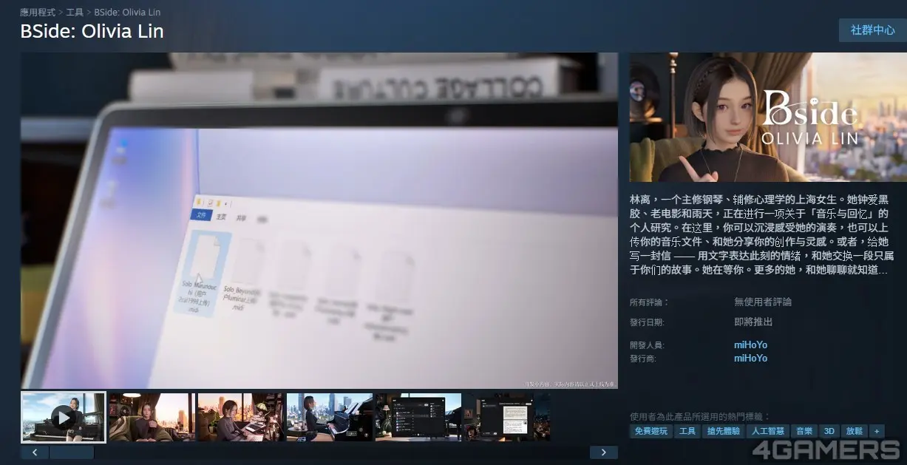The width and height of the screenshot is (907, 465).
Task: Select the 工具 tag
Action: (x=687, y=431)
